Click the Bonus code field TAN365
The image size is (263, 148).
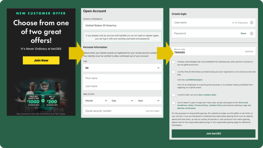click(x=213, y=51)
